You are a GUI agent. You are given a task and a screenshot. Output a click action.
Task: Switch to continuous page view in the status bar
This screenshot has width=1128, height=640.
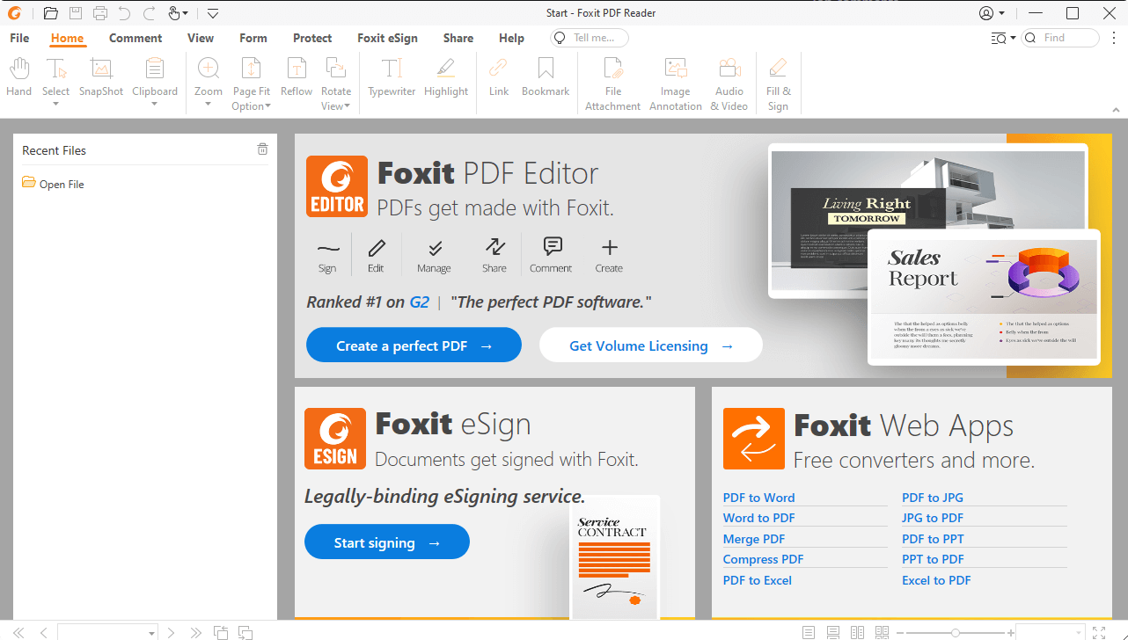(833, 633)
